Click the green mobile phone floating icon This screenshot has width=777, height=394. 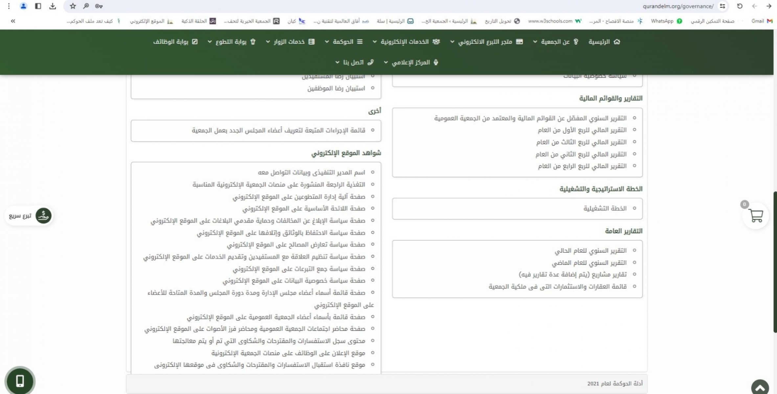[x=20, y=381]
